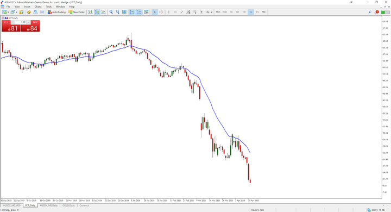Open the Charts menu
391x212 pixels.
pyautogui.click(x=38, y=7)
